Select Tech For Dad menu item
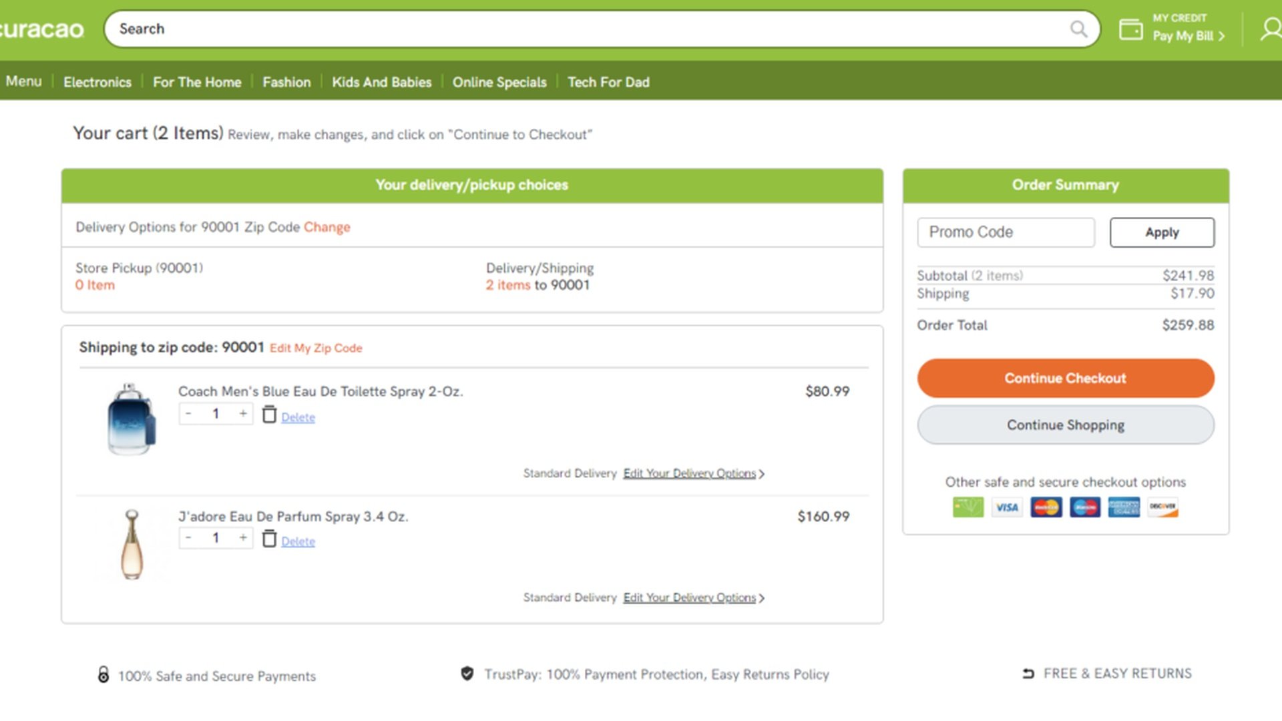 (x=608, y=82)
